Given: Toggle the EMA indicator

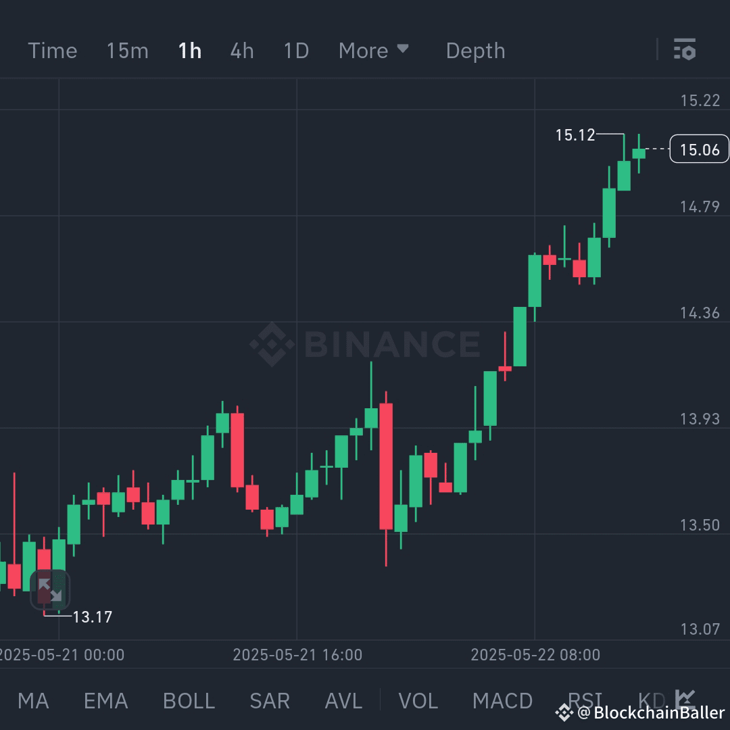Looking at the screenshot, I should [105, 701].
